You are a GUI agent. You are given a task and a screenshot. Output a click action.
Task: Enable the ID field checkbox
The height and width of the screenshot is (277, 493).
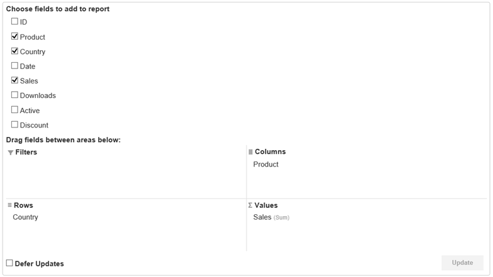tap(14, 21)
